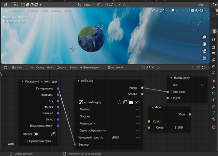Pin the World datablock with the pin icon

click(x=158, y=68)
